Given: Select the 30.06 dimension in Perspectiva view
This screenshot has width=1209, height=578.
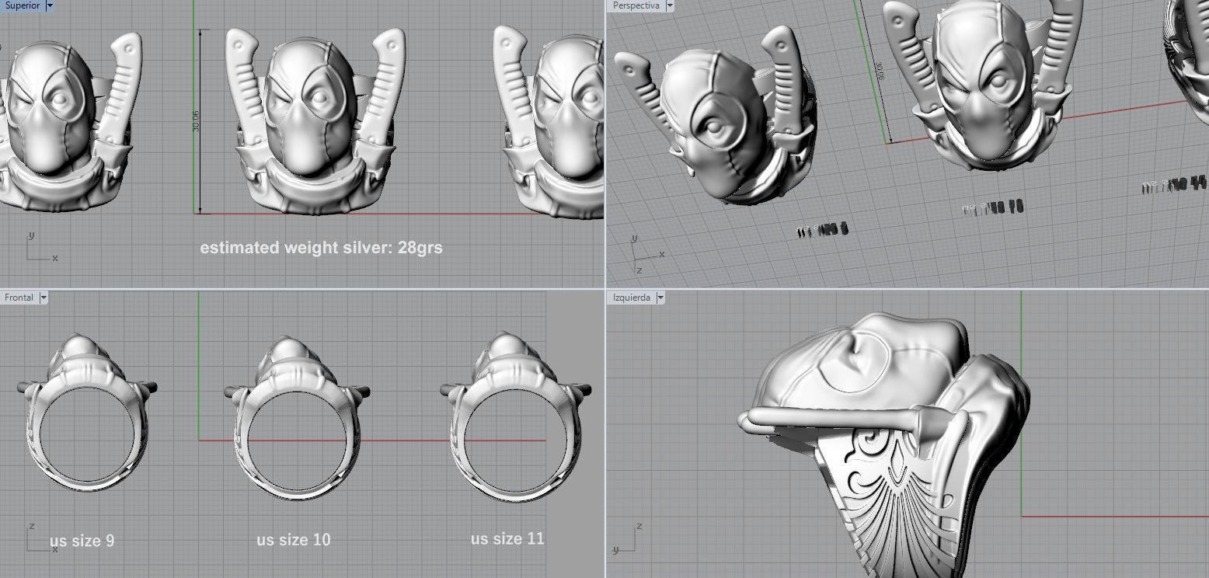Looking at the screenshot, I should point(879,71).
